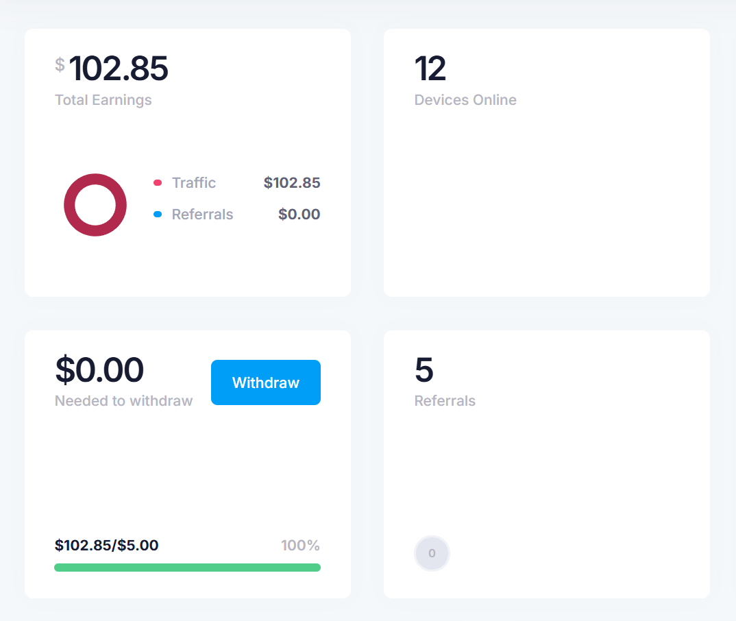This screenshot has height=621, width=736.
Task: Click the Traffic legend label
Action: (x=193, y=182)
